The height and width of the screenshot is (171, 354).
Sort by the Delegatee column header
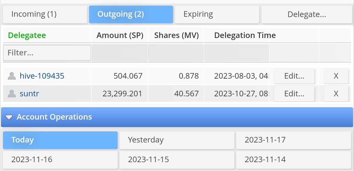click(27, 35)
